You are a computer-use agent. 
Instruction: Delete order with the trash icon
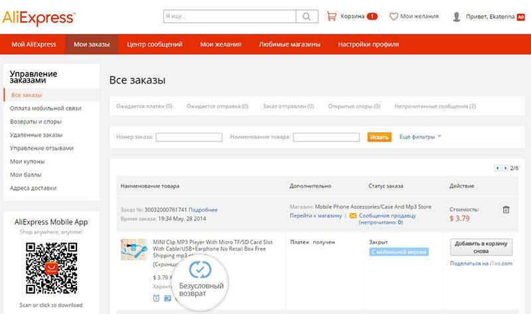pos(506,209)
